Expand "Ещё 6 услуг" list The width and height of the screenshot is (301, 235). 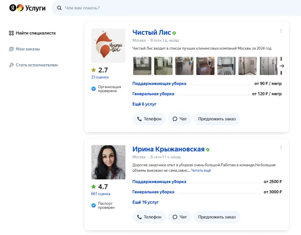tap(144, 104)
